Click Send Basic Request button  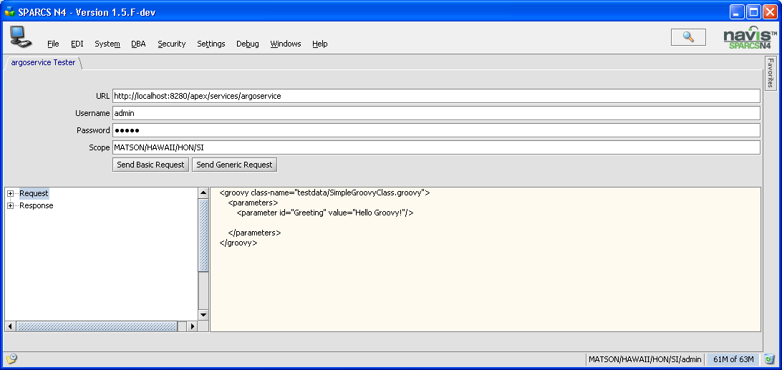(x=150, y=165)
